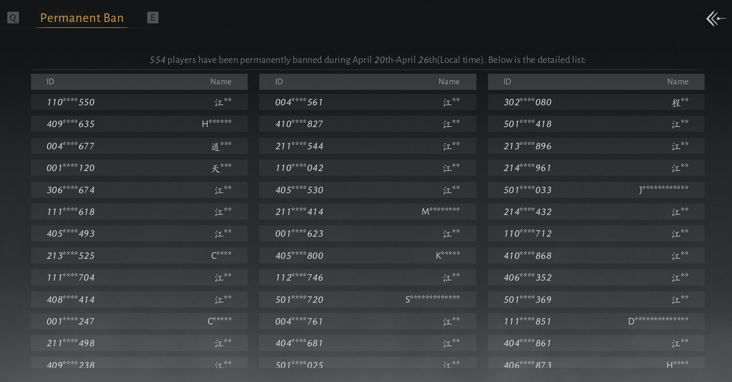Click the Name header in first column
732x382 pixels.
[x=221, y=82]
